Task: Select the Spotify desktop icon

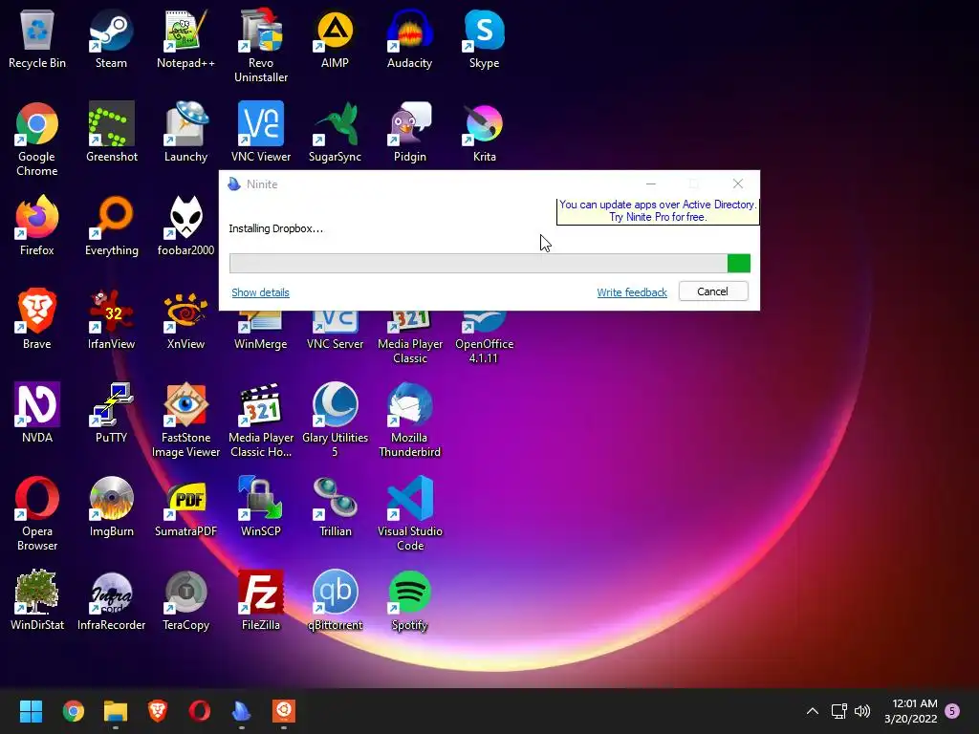Action: 409,600
